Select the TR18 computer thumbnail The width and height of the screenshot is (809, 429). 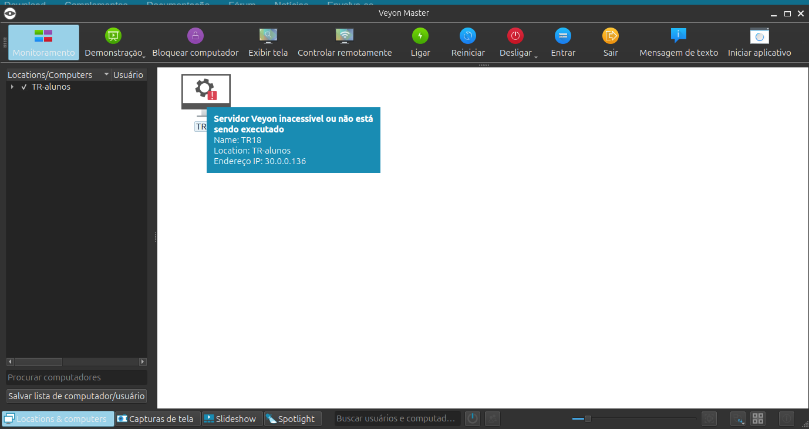click(x=205, y=96)
